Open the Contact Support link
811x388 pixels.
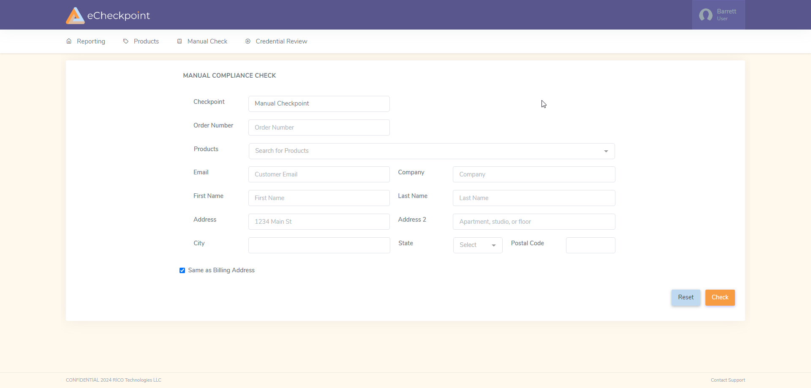728,380
